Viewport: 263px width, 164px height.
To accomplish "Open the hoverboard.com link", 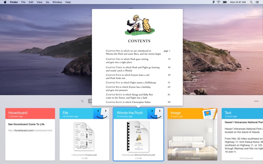I will point(30,130).
